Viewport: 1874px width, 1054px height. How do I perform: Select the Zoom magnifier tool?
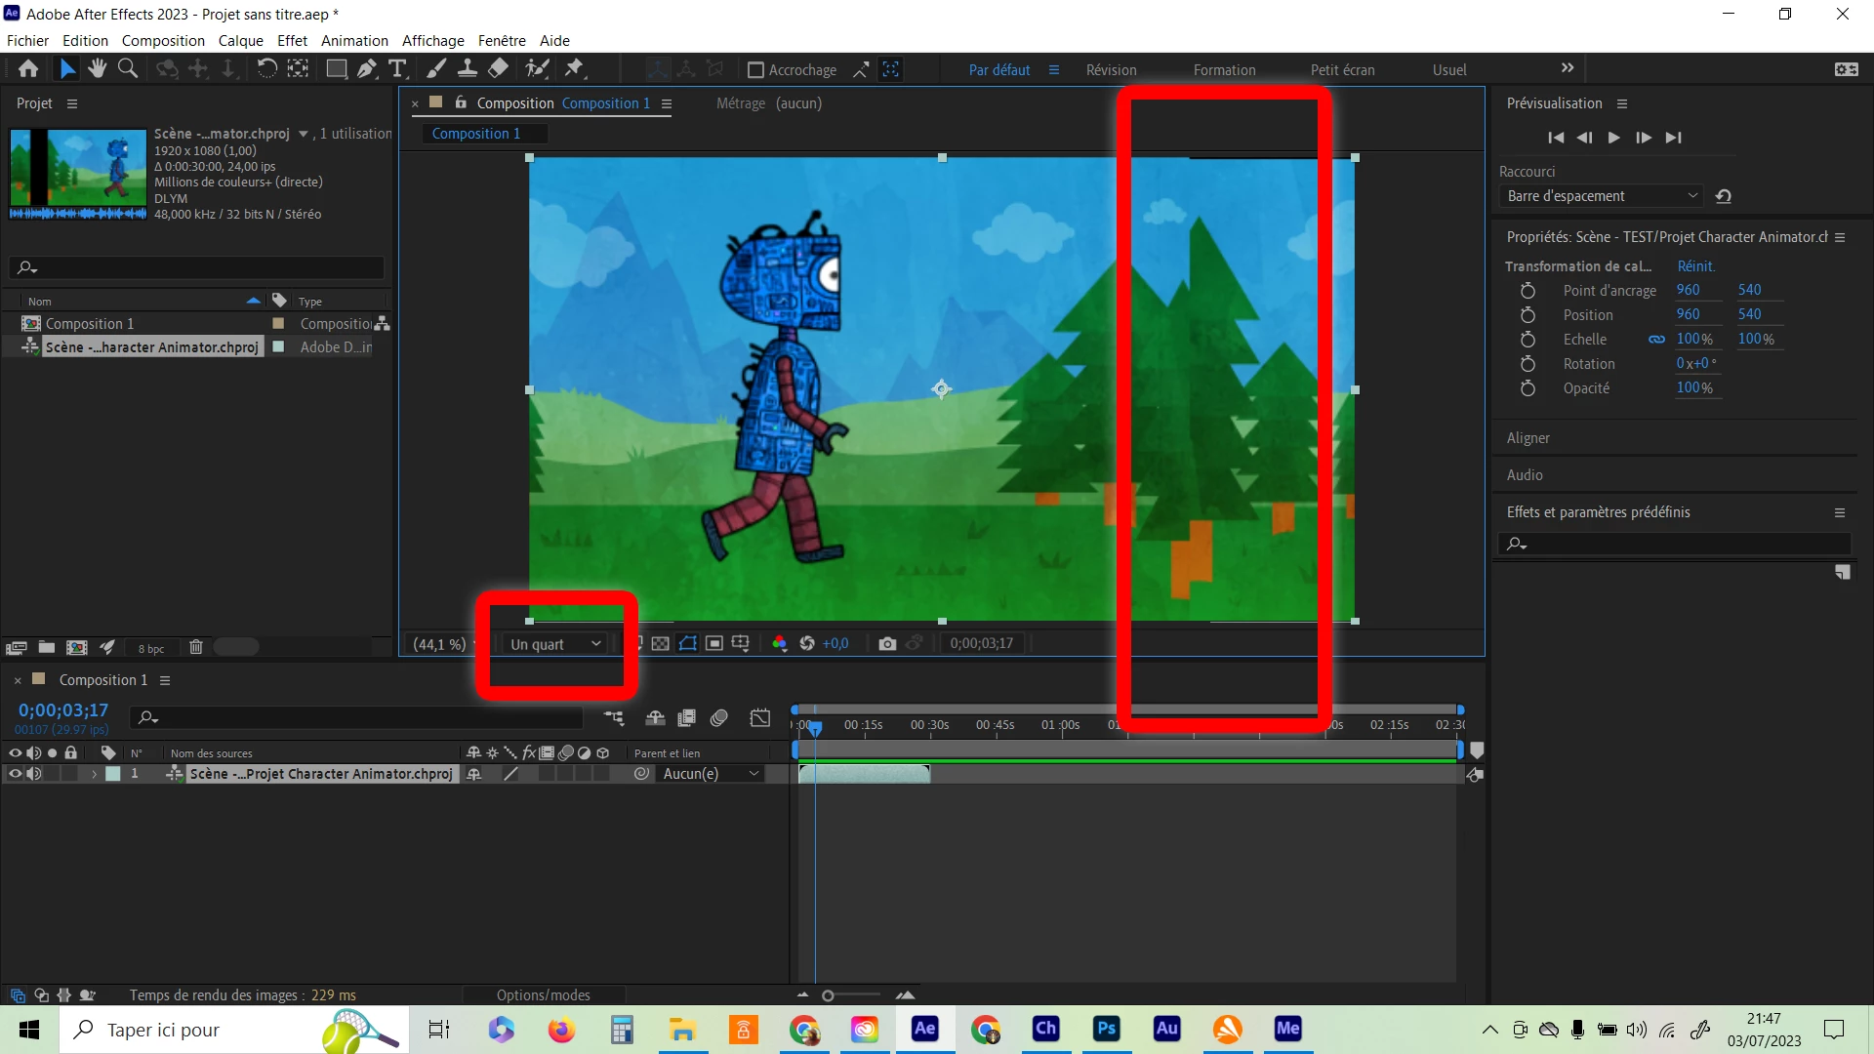pyautogui.click(x=127, y=68)
